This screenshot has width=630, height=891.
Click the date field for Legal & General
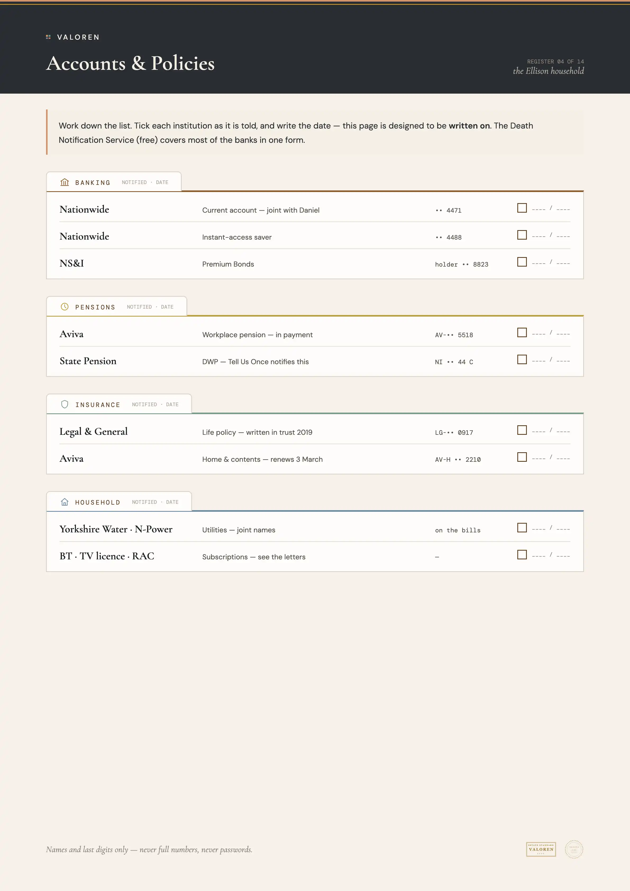551,431
